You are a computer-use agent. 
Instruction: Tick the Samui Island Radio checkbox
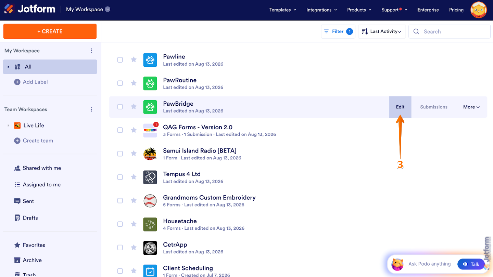tap(120, 154)
